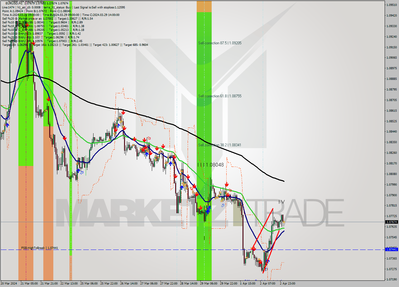The height and width of the screenshot is (287, 399).
Task: Click the 'Target:1.07003 || R/R:2.45' text
Action: pyautogui.click(x=65, y=41)
